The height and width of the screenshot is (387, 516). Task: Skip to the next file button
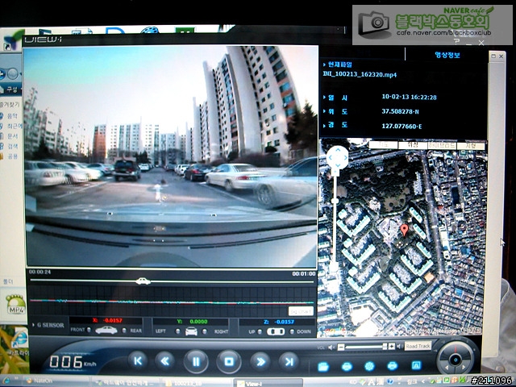[x=289, y=362]
